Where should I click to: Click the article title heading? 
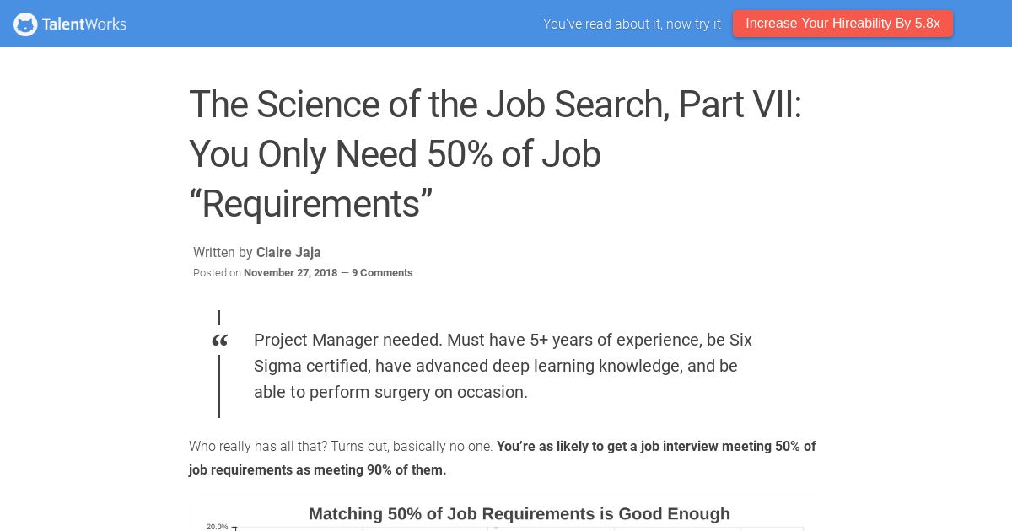tap(495, 154)
